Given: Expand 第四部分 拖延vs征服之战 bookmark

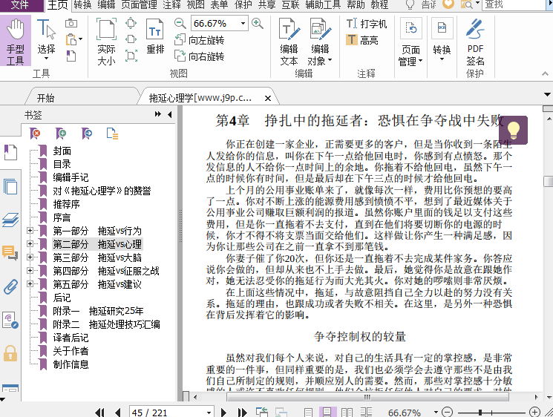Looking at the screenshot, I should (x=30, y=271).
